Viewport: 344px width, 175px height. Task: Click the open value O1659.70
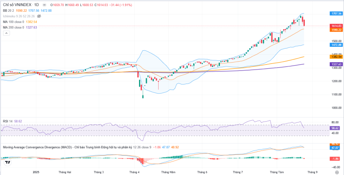[x=57, y=5]
